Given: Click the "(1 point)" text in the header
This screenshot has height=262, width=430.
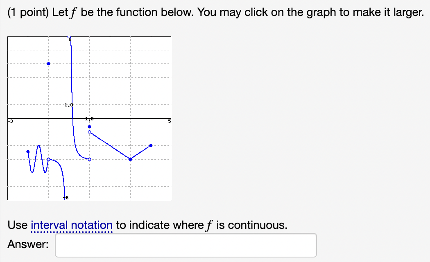Looking at the screenshot, I should [28, 13].
